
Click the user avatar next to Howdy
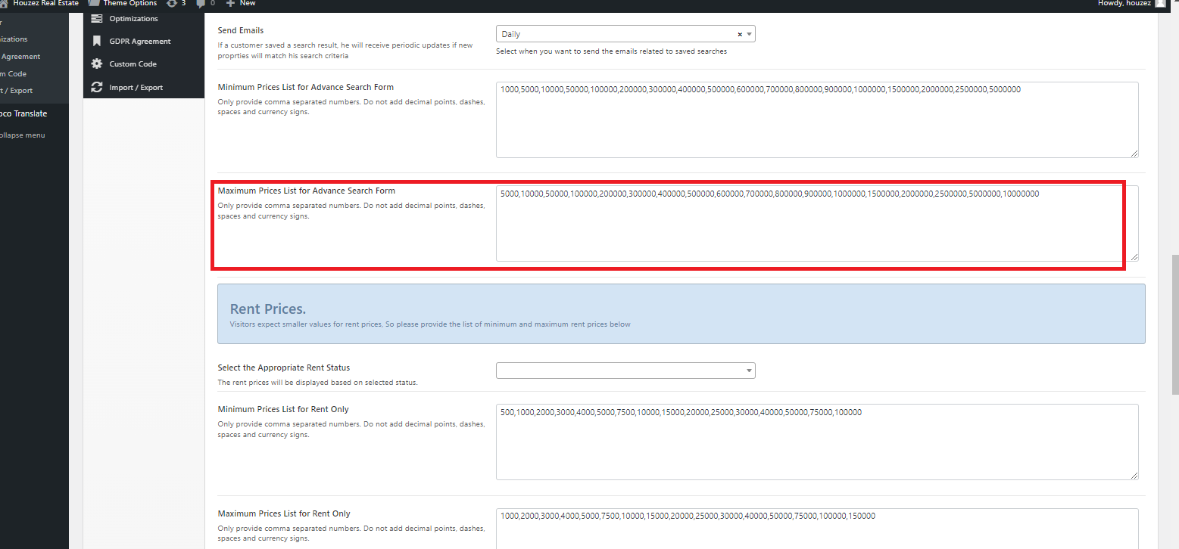click(1161, 3)
